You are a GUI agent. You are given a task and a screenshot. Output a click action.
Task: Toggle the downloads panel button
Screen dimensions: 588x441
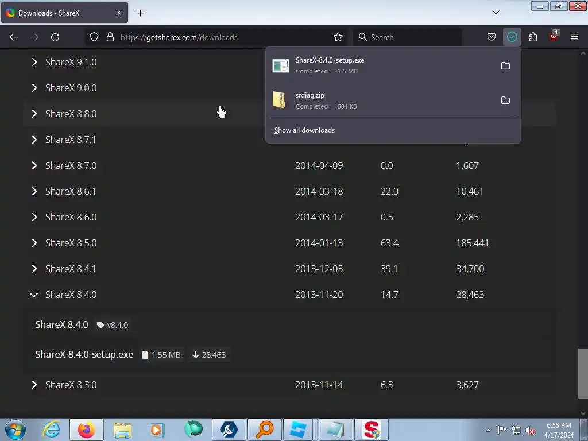[512, 37]
